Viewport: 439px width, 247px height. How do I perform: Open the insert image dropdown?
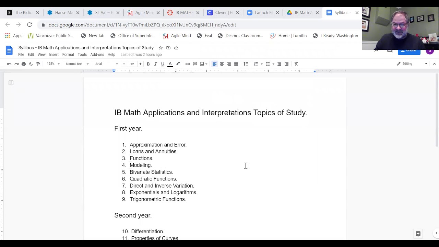click(204, 64)
